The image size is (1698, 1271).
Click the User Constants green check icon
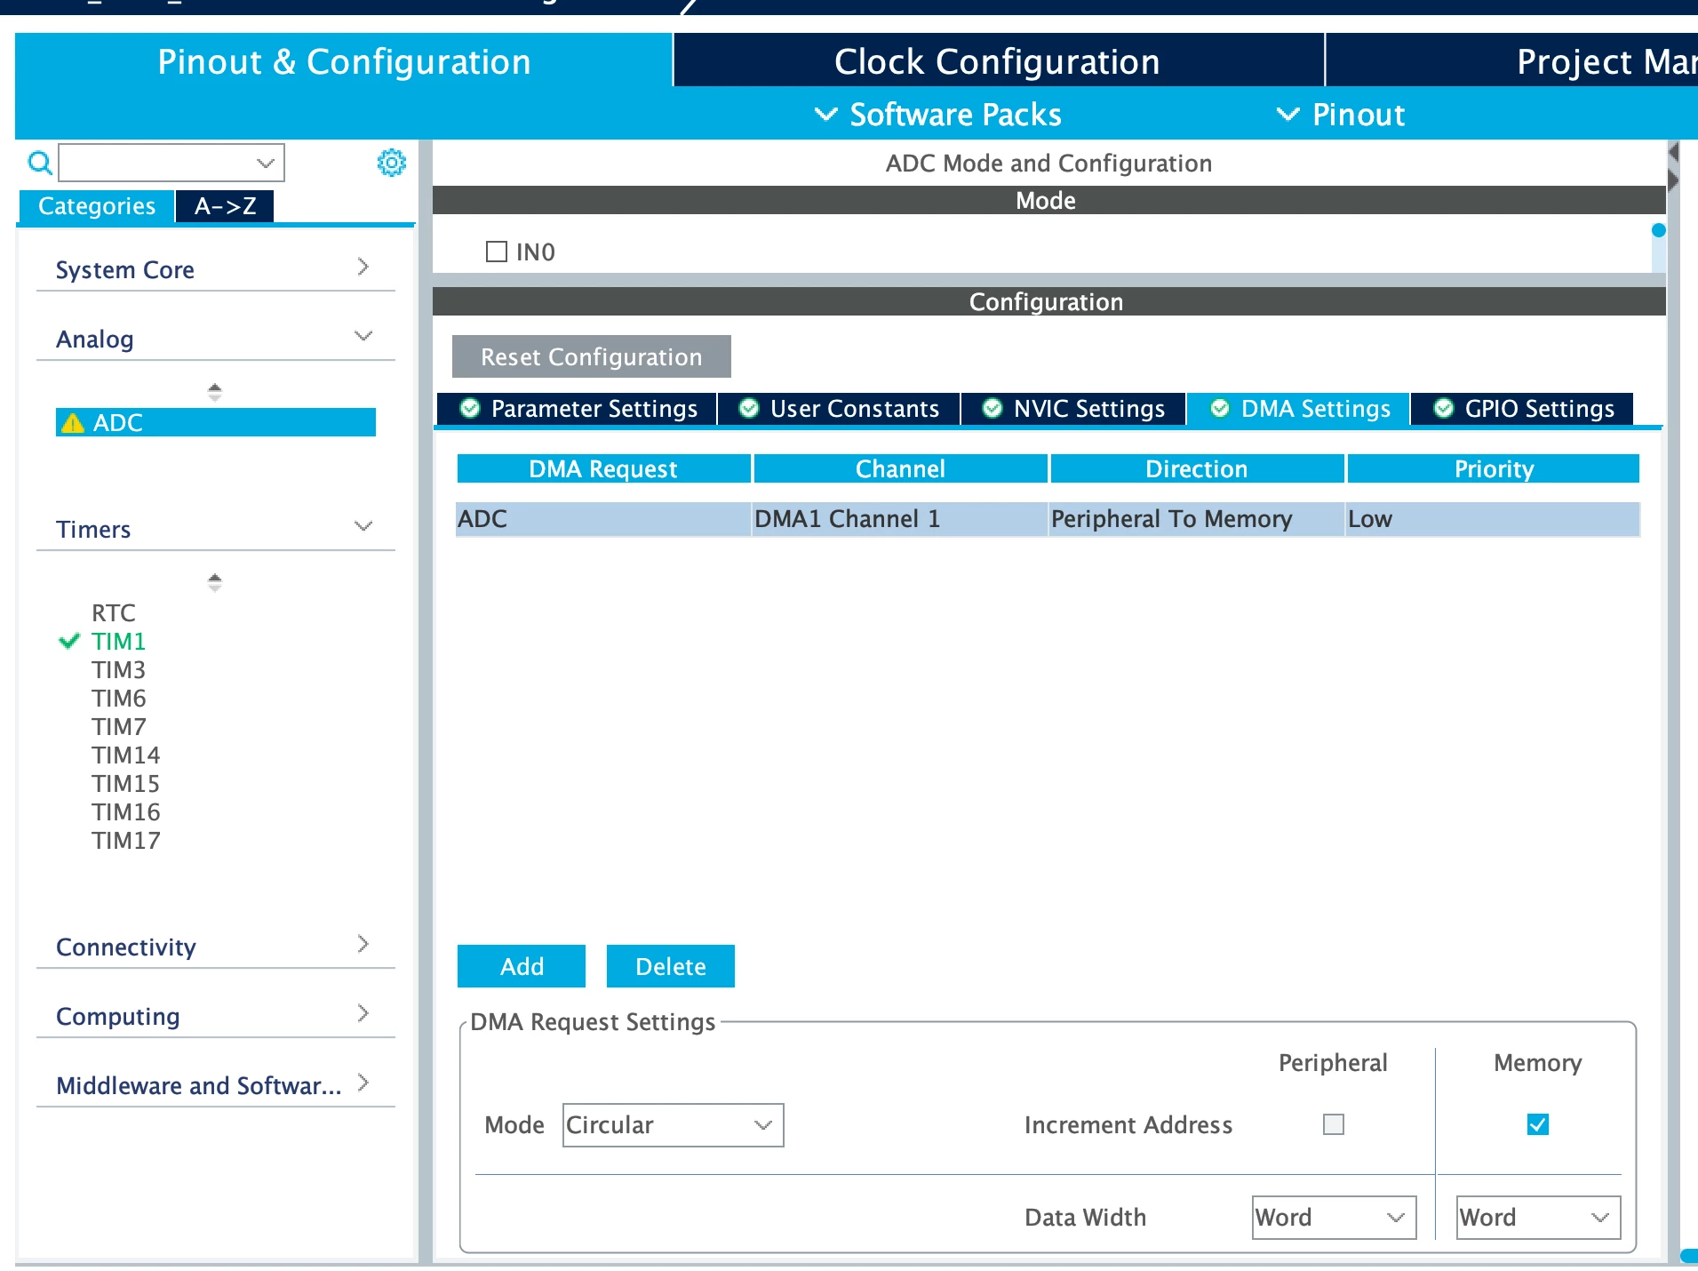[x=749, y=408]
